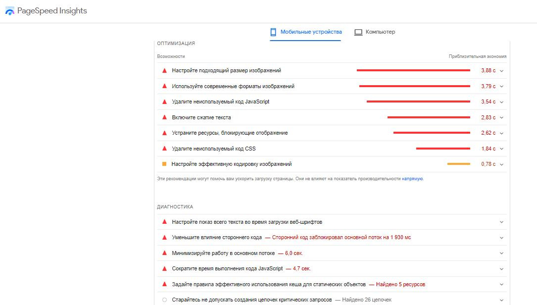Image resolution: width=537 pixels, height=305 pixels.
Task: Click text 'Найдено 5 ресурсов'
Action: pyautogui.click(x=400, y=284)
